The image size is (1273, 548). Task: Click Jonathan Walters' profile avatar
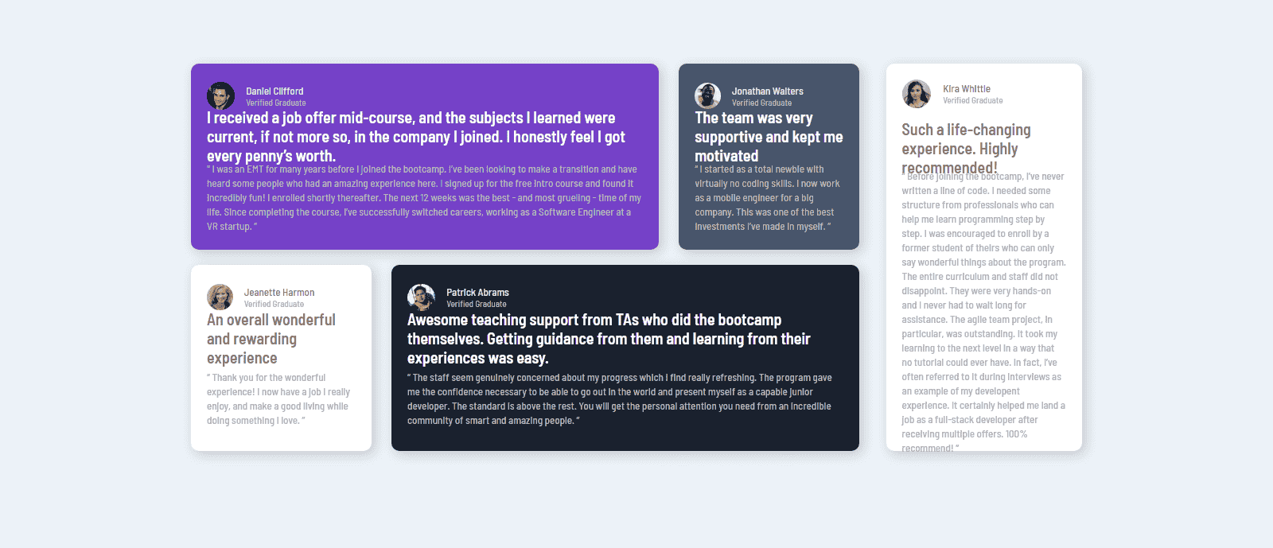click(707, 95)
